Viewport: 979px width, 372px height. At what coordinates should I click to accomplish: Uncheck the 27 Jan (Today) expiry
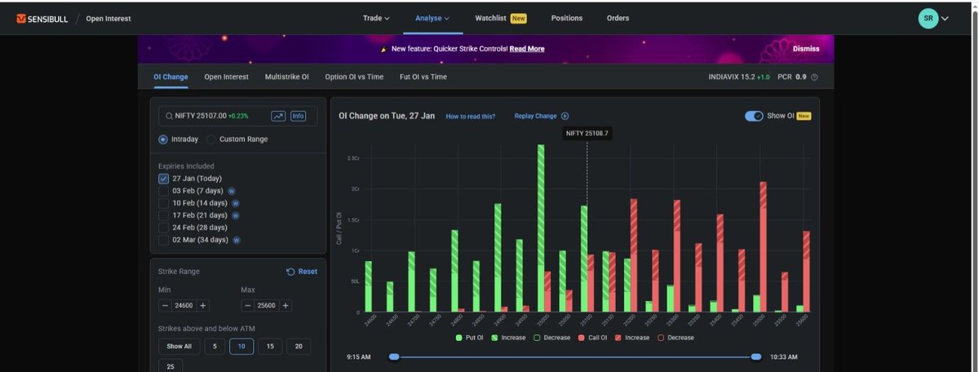point(164,179)
